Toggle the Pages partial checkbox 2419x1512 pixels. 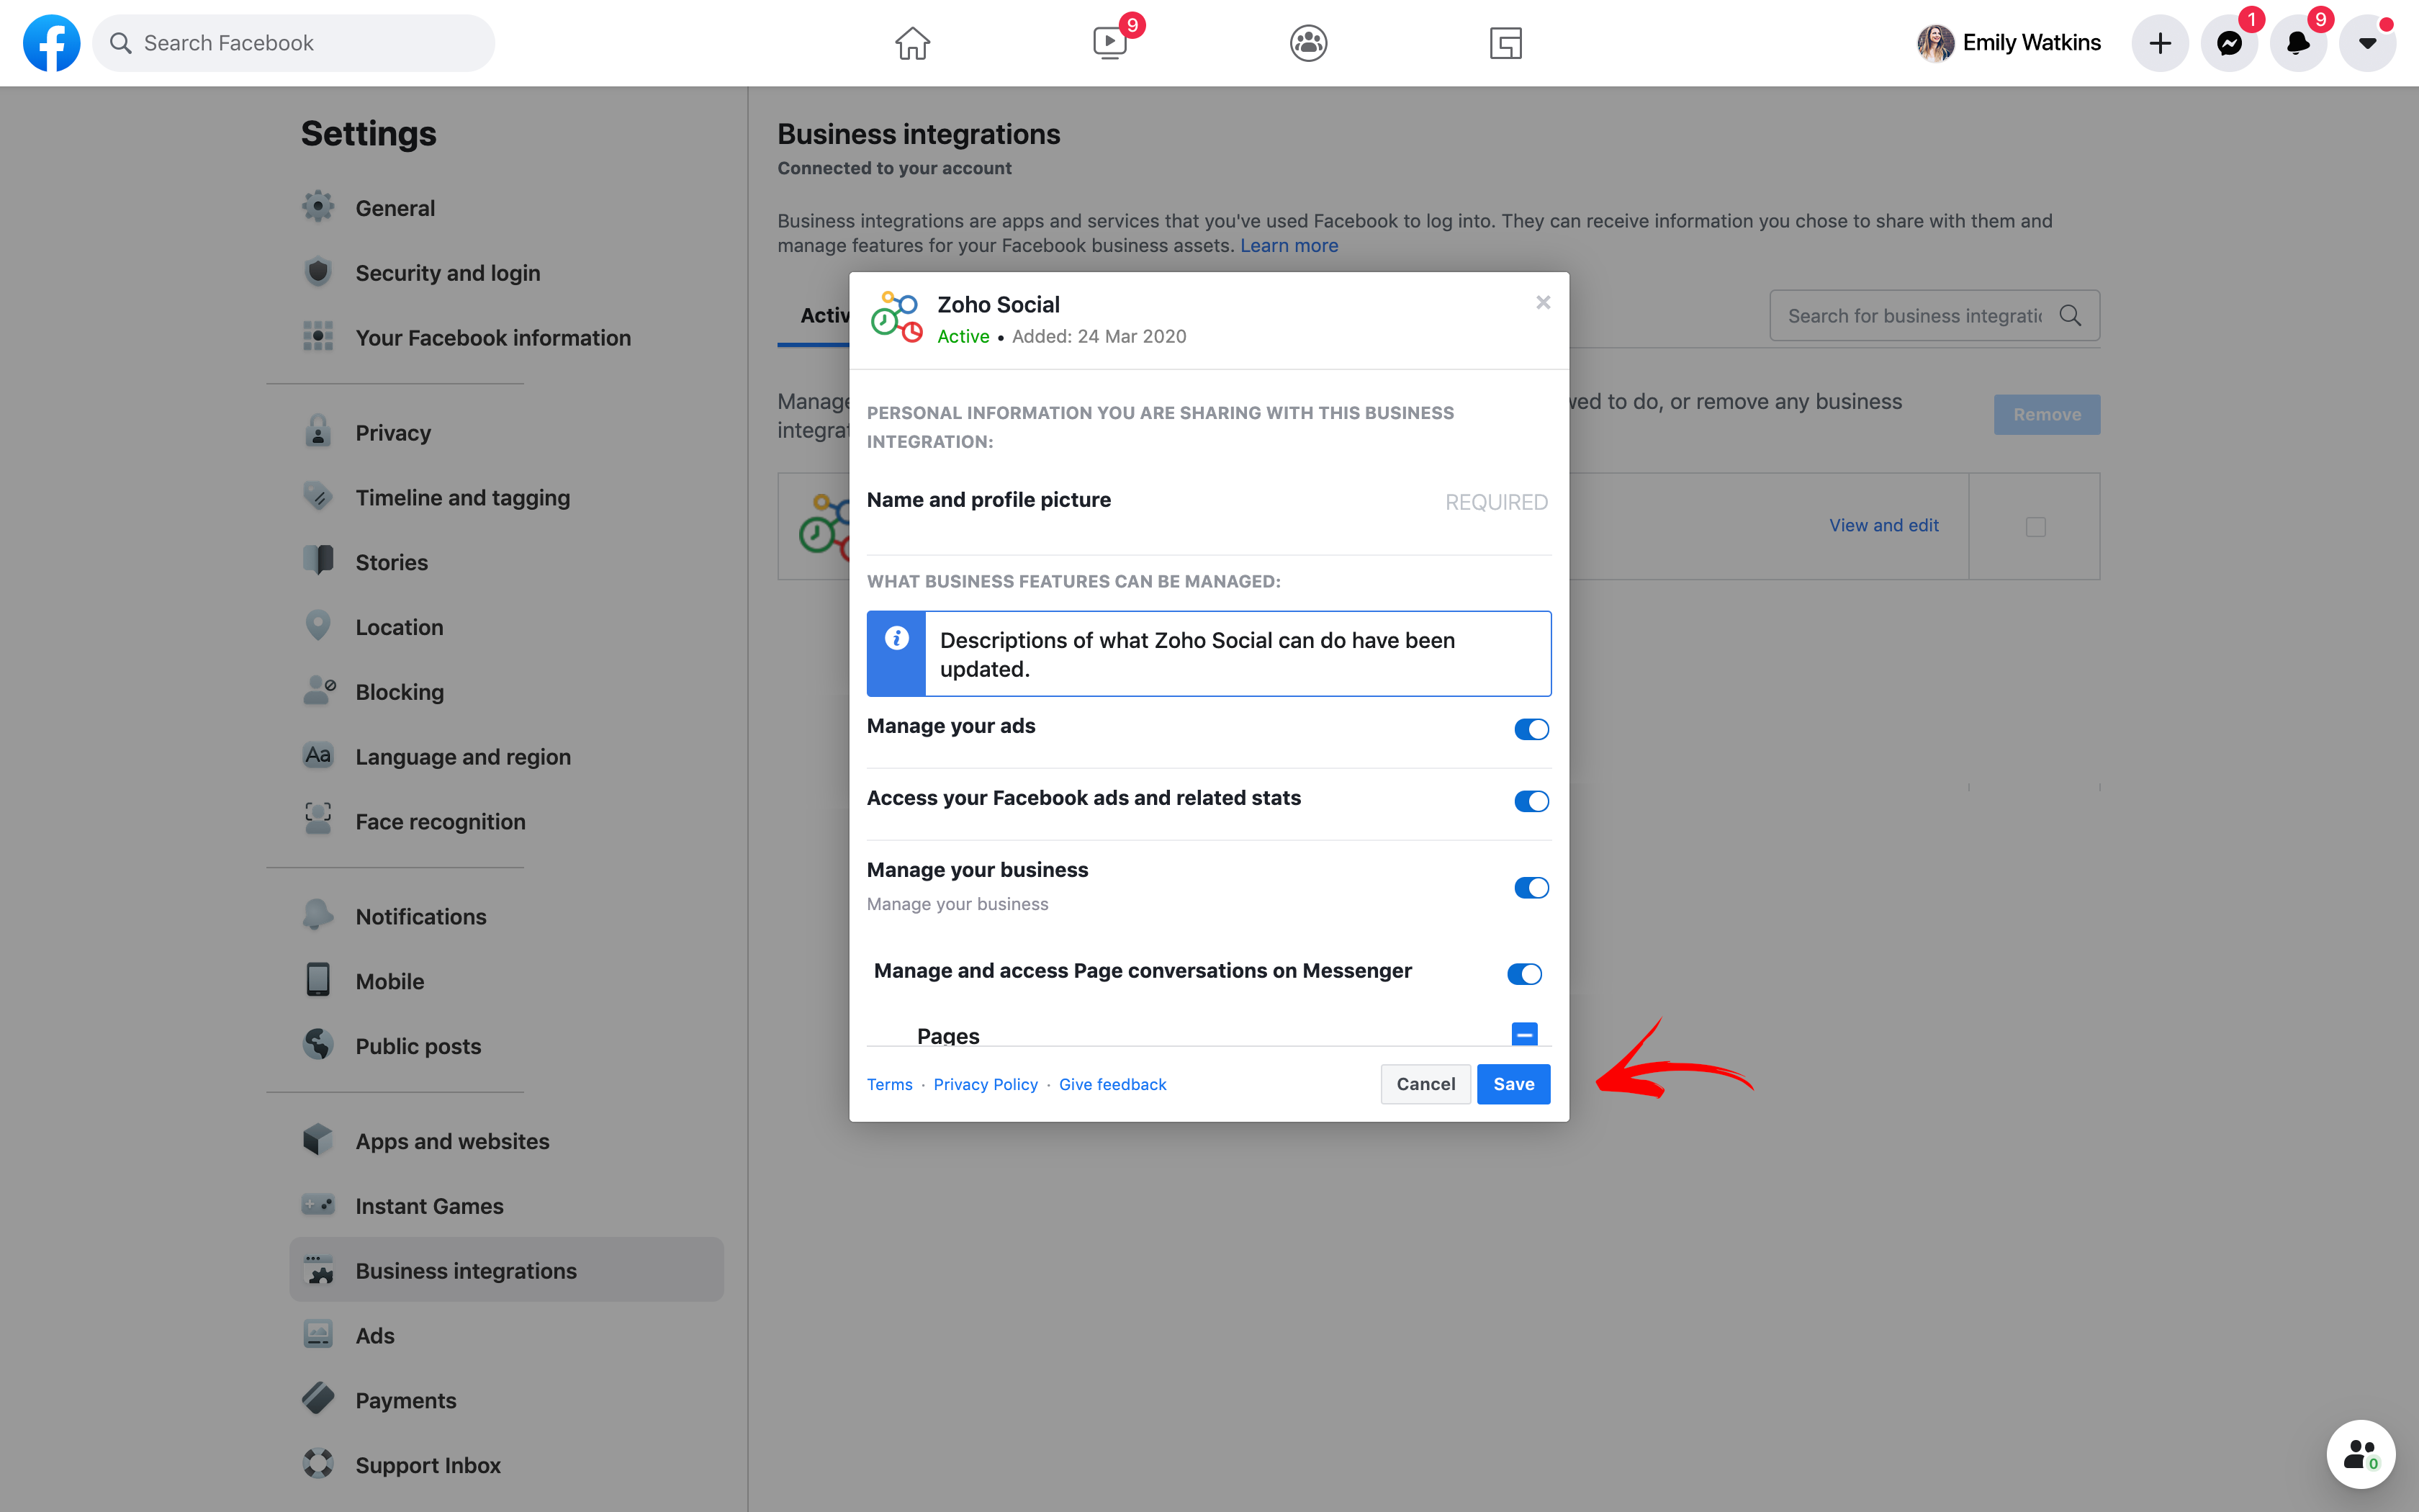(1524, 1034)
